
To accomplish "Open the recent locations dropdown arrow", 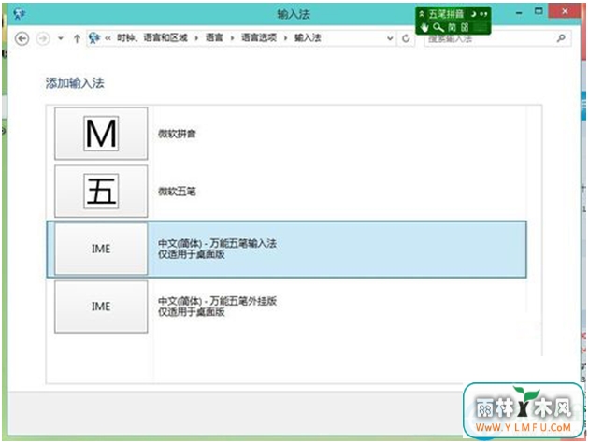I will (61, 38).
